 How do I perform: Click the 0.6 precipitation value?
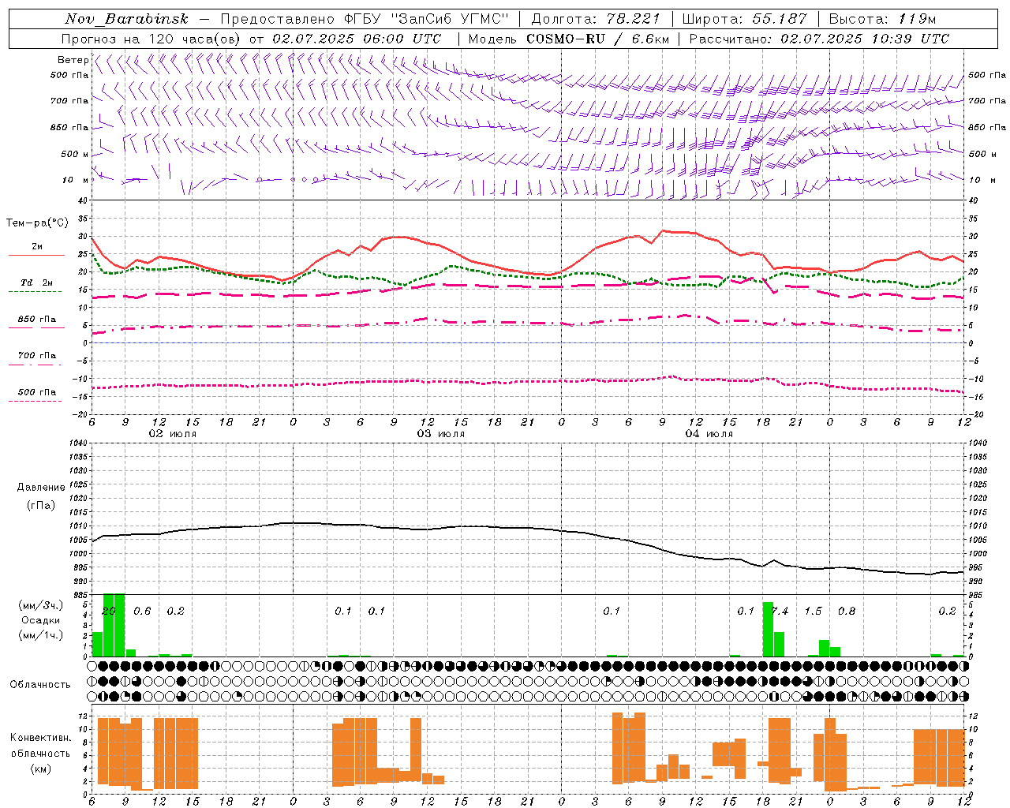pyautogui.click(x=142, y=612)
